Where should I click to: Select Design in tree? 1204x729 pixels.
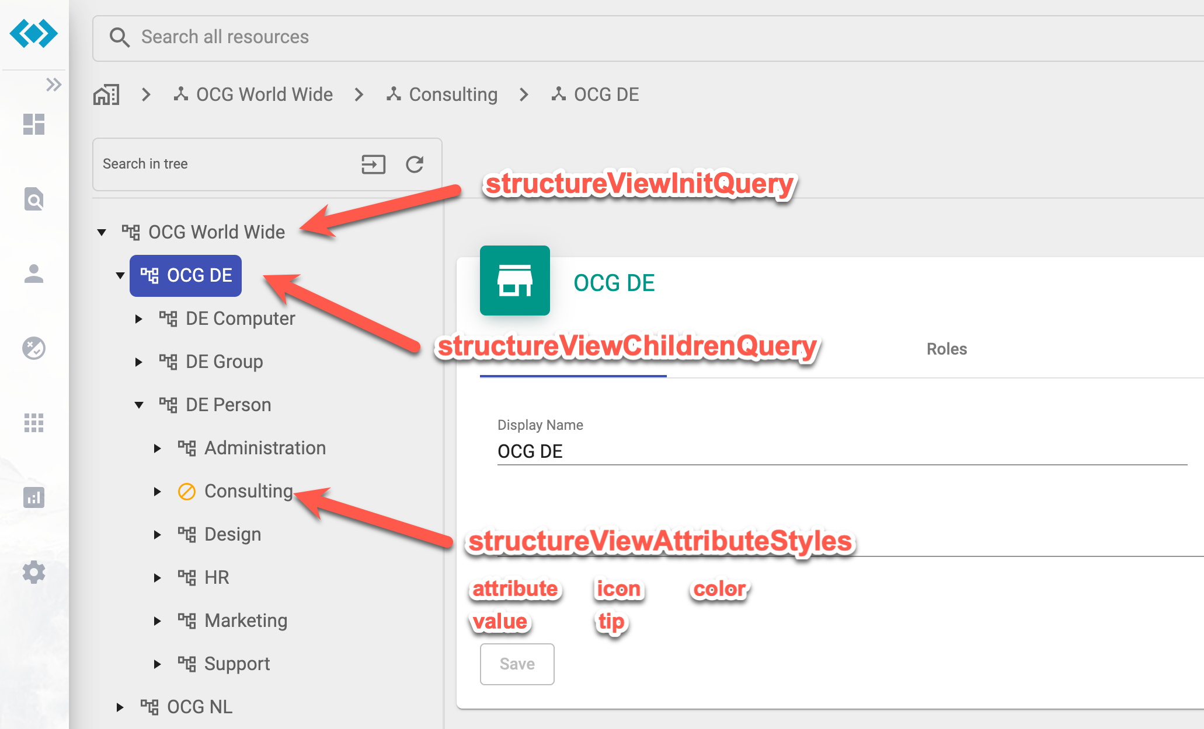pos(232,534)
